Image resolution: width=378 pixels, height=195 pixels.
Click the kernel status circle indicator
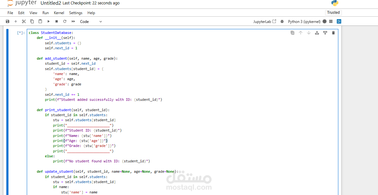pyautogui.click(x=325, y=21)
